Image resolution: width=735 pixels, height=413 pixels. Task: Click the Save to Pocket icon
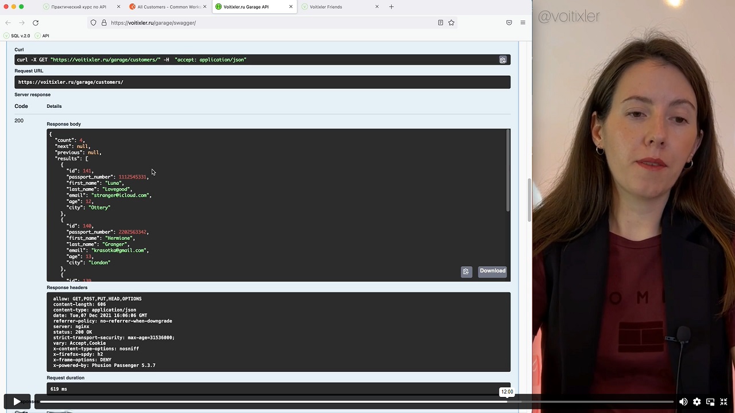(x=509, y=23)
